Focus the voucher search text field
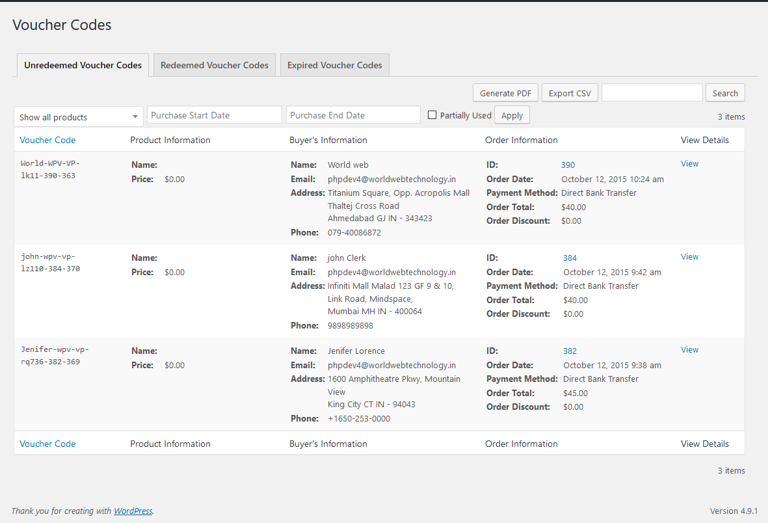Image resolution: width=768 pixels, height=523 pixels. tap(652, 93)
